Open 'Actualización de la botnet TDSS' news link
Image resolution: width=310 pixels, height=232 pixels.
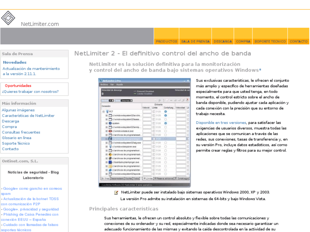pyautogui.click(x=30, y=201)
